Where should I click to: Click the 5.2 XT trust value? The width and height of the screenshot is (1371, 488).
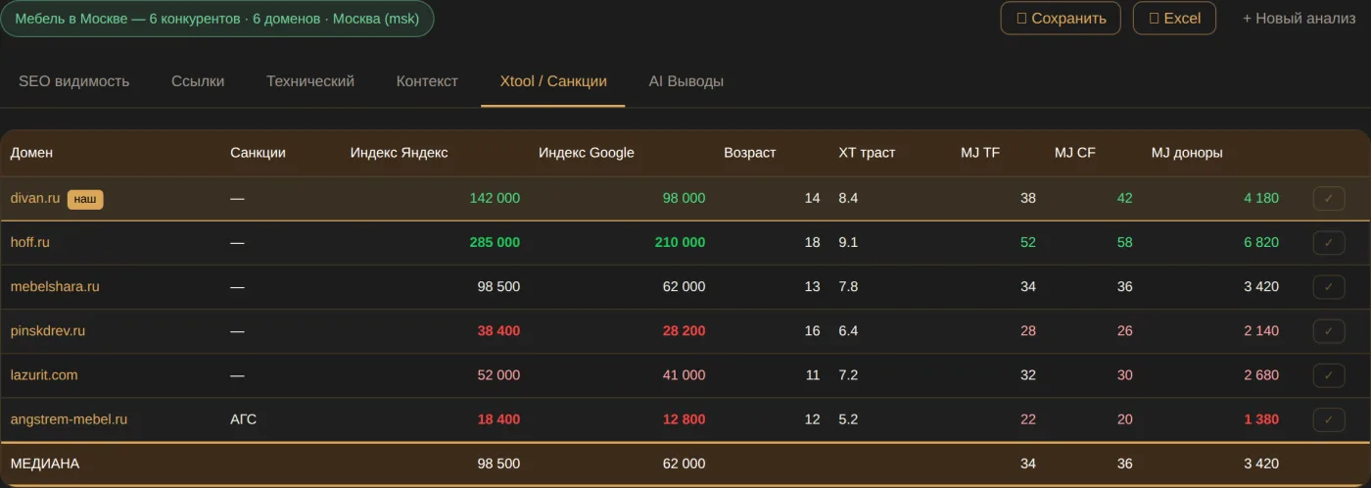(x=848, y=418)
